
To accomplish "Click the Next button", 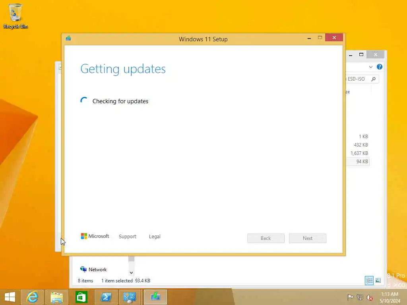I will point(308,238).
